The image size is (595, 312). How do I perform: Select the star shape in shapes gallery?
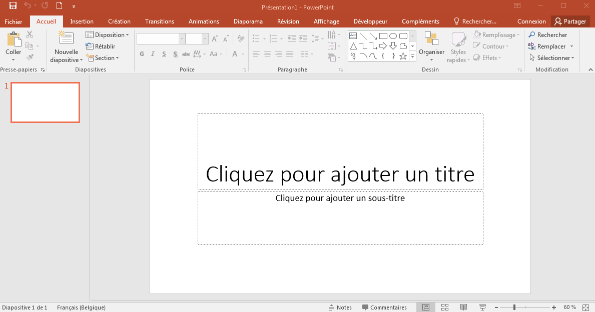403,56
